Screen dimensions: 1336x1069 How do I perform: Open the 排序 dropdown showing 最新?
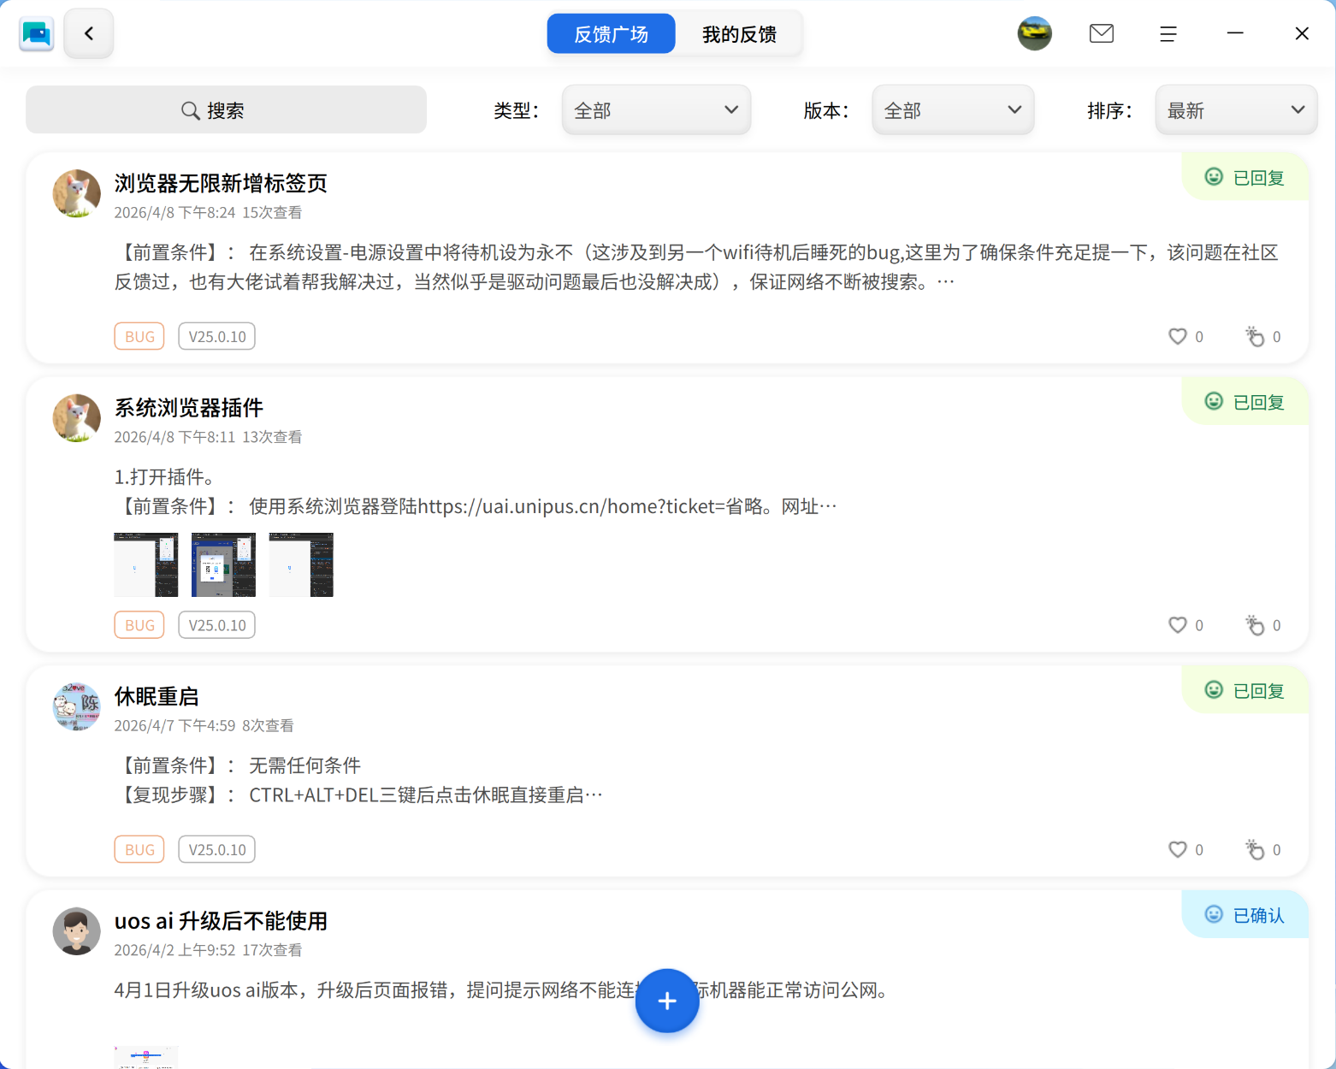[1235, 110]
